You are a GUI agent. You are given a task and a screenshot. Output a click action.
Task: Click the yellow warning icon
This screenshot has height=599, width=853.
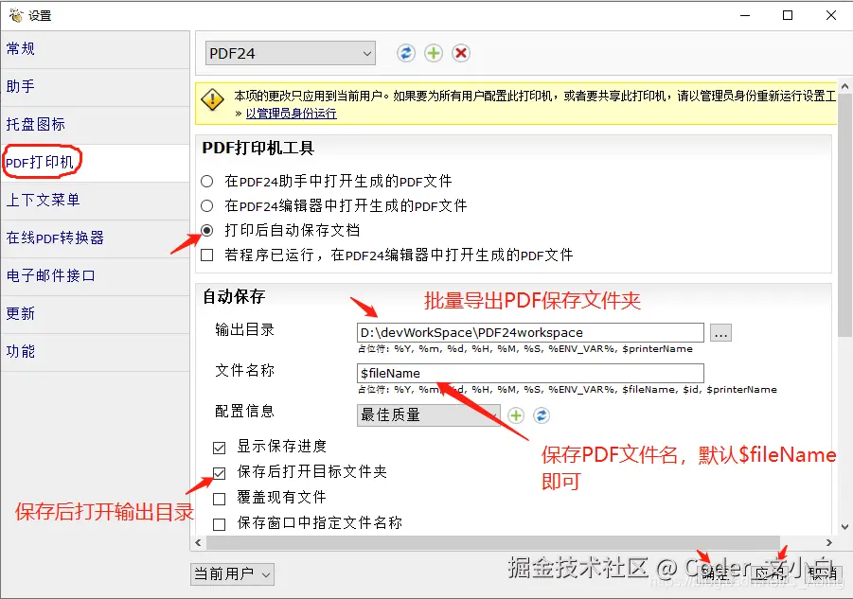click(212, 100)
